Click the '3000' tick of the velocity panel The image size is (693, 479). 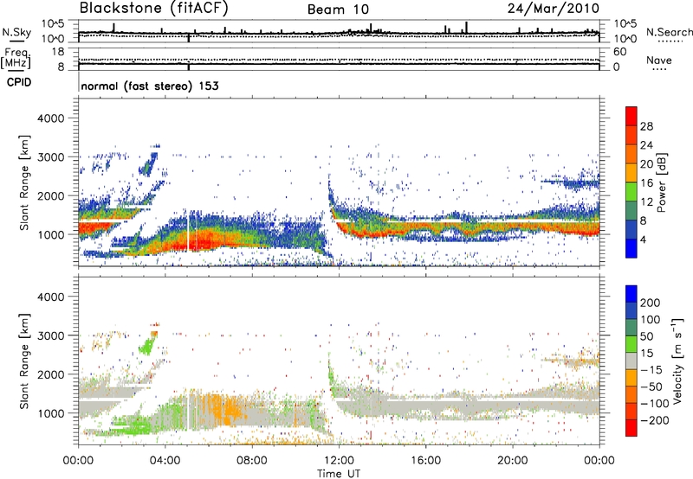[51, 335]
